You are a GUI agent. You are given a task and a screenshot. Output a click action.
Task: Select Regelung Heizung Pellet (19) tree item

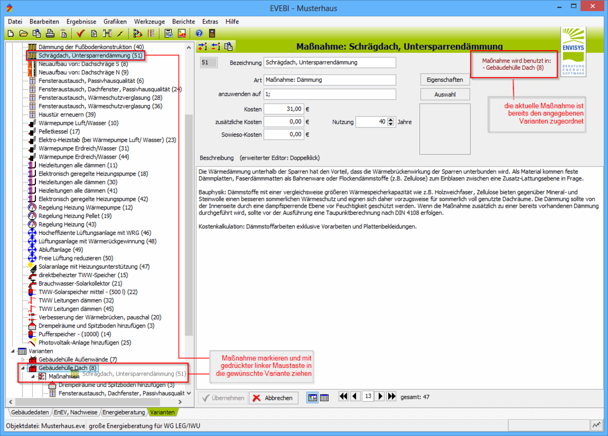pos(75,216)
